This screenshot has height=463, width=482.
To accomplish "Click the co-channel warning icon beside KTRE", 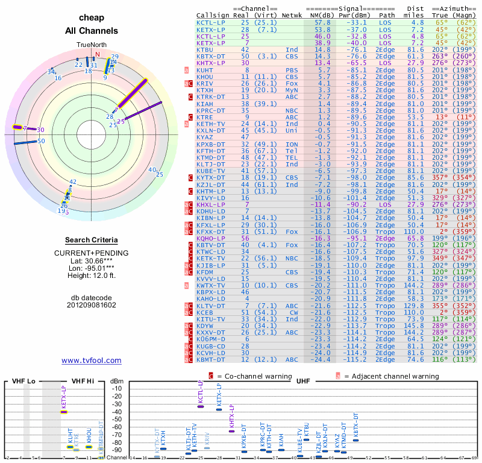I will [x=190, y=117].
